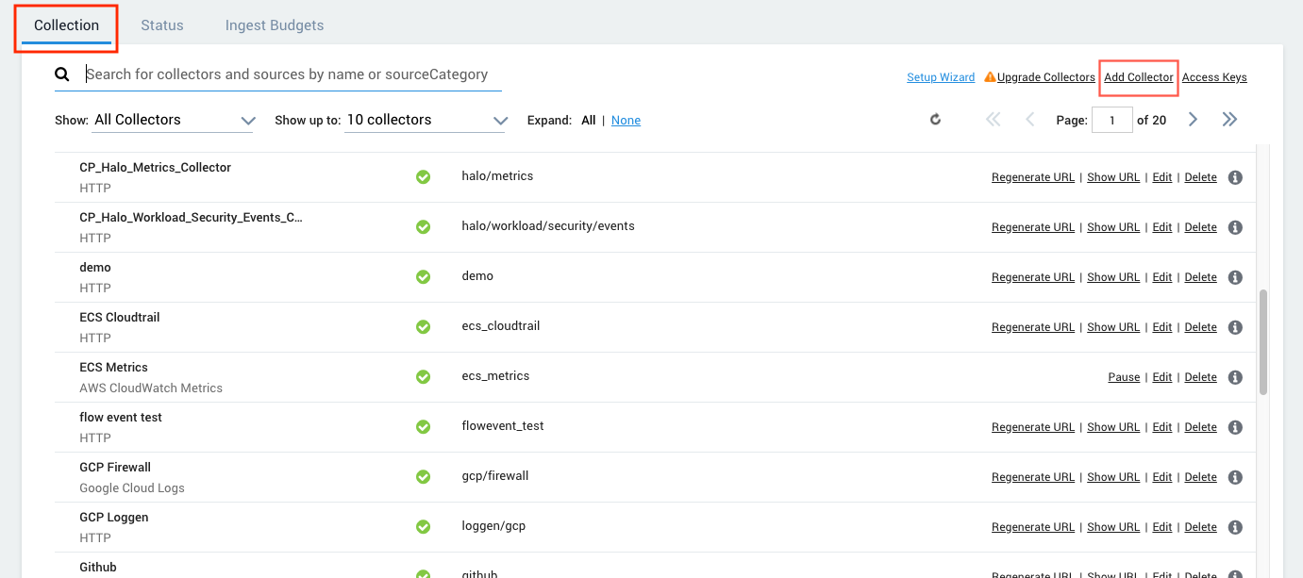Screen dimensions: 1303x578
Task: Jump to last page double-arrow
Action: (1229, 120)
